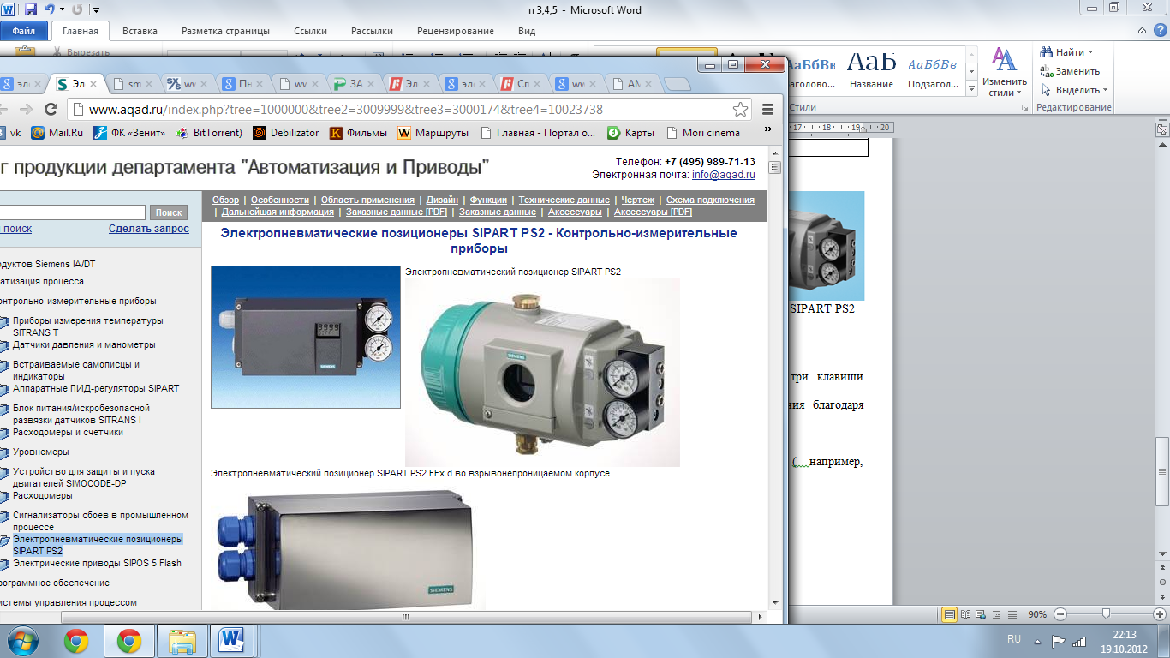Image resolution: width=1170 pixels, height=658 pixels.
Task: Open the BitTorrent bookmark
Action: [x=208, y=133]
